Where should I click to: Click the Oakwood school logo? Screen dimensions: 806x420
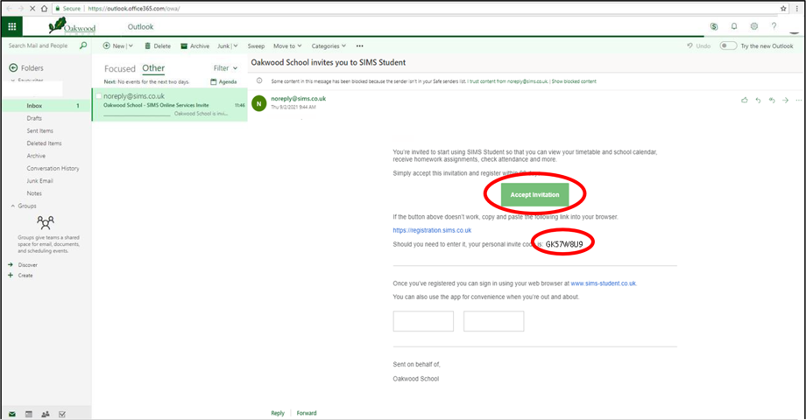(x=72, y=25)
